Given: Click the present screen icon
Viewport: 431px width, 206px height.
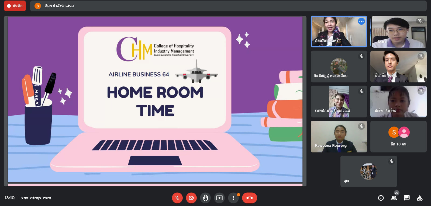Looking at the screenshot, I should pos(219,198).
